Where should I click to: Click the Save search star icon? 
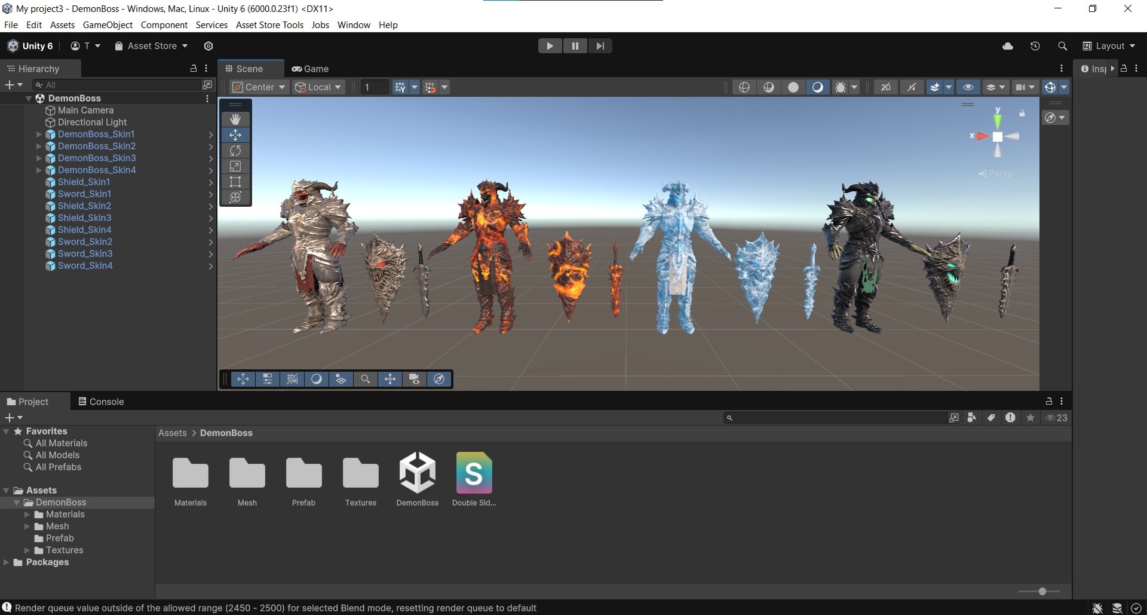coord(1031,418)
